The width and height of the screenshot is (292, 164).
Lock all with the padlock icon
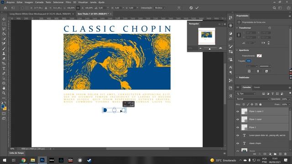(x=261, y=104)
